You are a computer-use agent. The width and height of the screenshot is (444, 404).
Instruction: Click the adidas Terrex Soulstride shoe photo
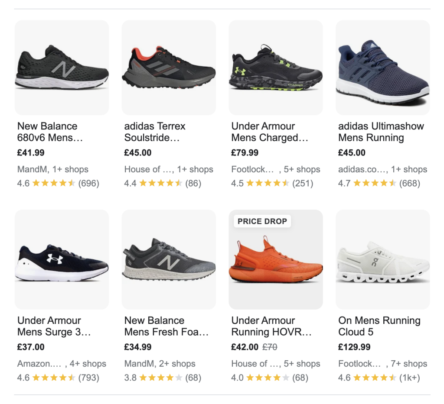[169, 67]
